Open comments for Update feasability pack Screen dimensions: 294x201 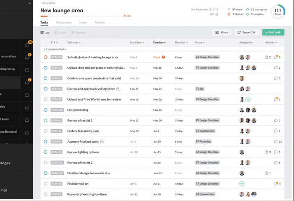click(x=275, y=131)
